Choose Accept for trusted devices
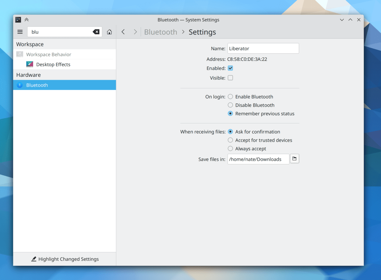Viewport: 381px width, 280px height. pos(230,140)
